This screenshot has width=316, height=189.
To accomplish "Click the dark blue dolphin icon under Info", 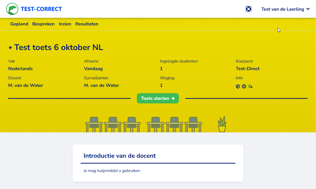I will tap(238, 87).
